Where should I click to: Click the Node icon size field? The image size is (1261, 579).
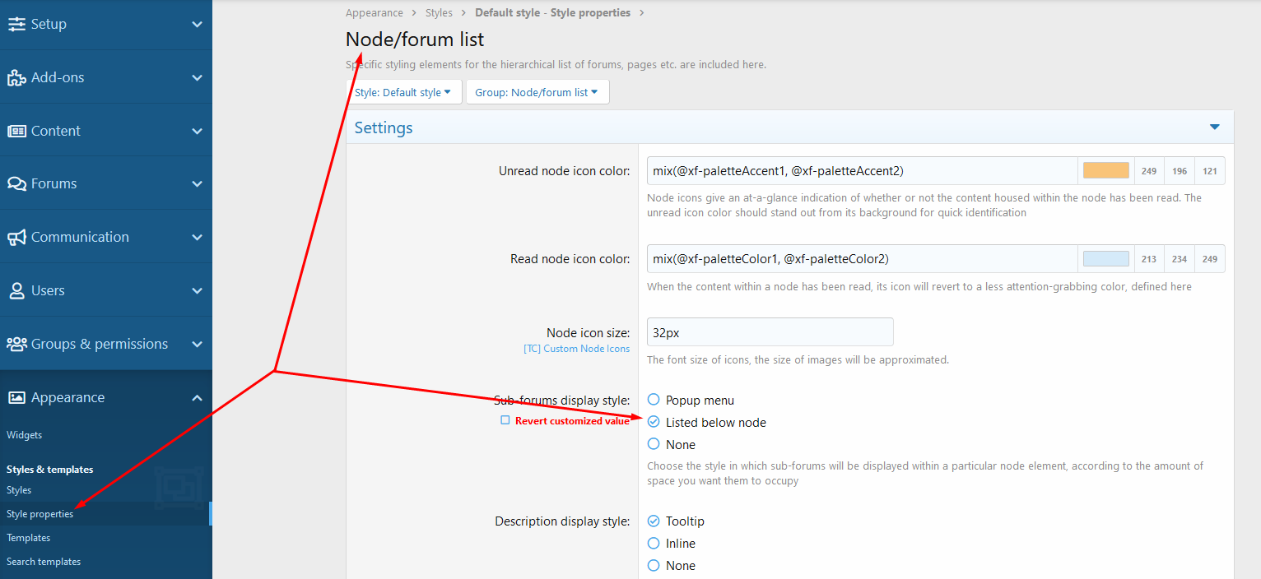click(x=770, y=332)
